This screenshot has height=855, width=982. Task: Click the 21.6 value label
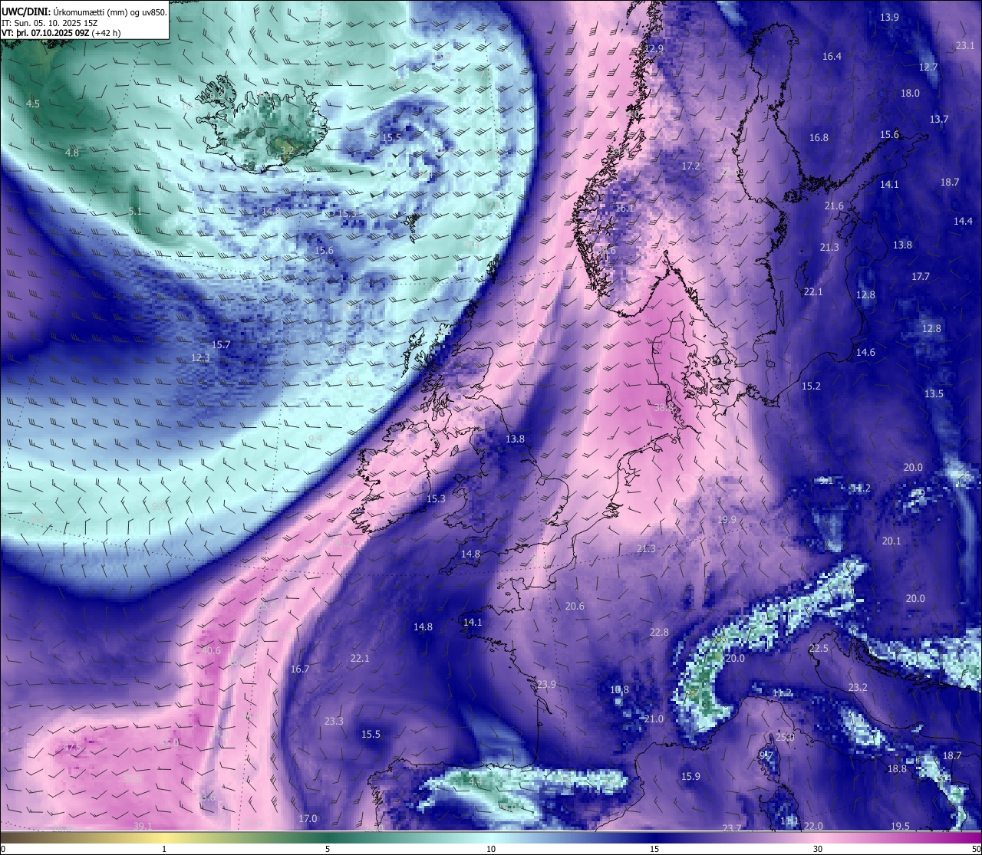coord(834,206)
